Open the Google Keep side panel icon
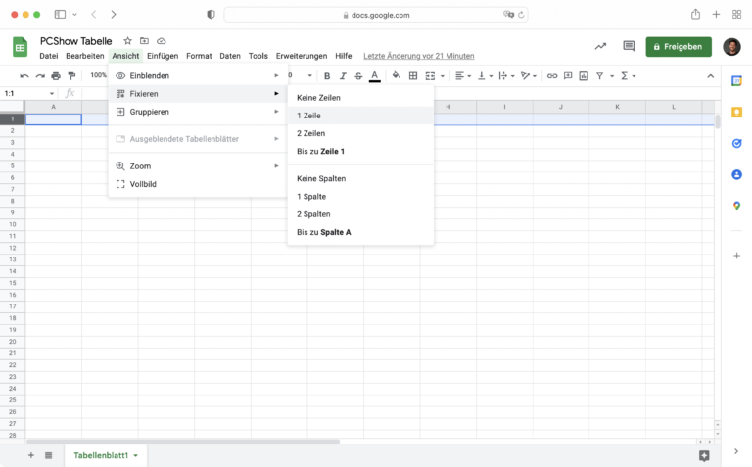The height and width of the screenshot is (467, 752). point(736,112)
